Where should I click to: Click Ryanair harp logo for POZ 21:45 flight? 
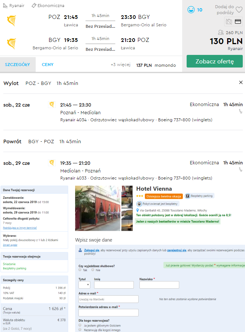coord(12,20)
